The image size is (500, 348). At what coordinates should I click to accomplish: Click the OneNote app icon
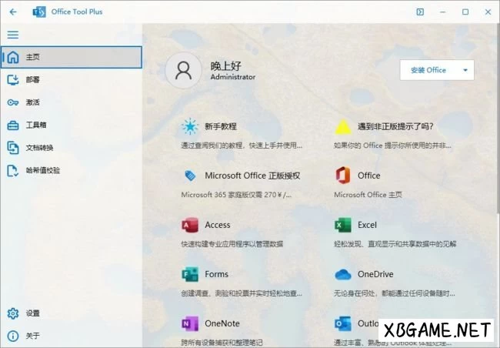189,323
